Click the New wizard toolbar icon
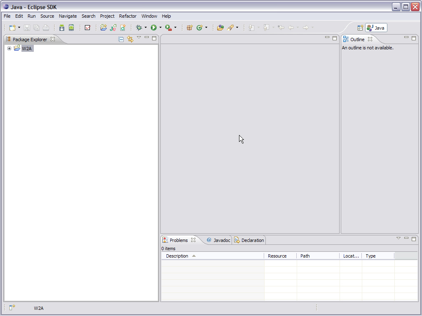The height and width of the screenshot is (316, 422). (x=12, y=28)
